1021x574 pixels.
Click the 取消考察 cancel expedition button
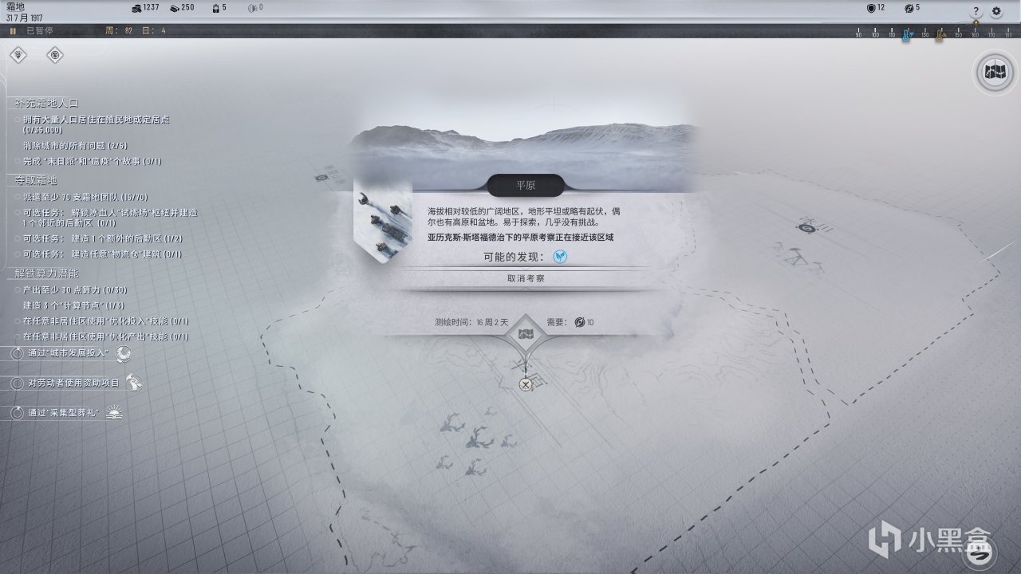(526, 278)
